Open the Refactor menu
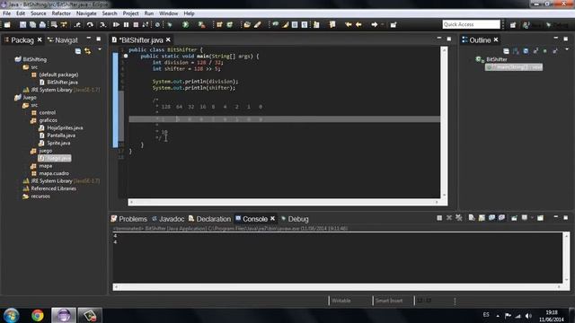Viewport: 575px width, 323px height. pyautogui.click(x=61, y=13)
